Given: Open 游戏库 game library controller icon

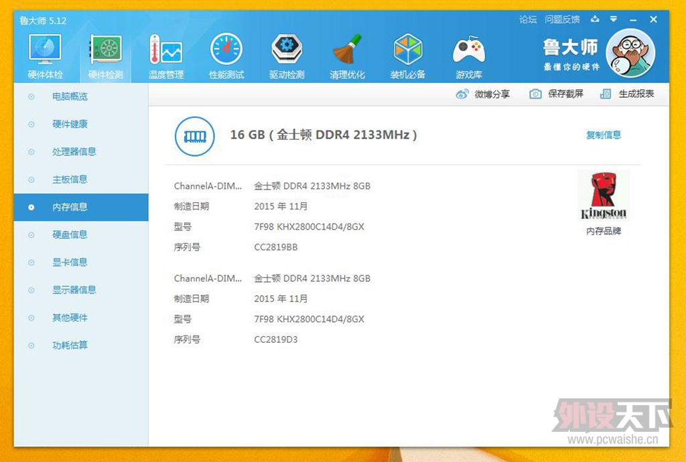Looking at the screenshot, I should 468,50.
